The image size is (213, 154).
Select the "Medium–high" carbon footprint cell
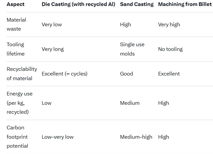tap(136, 137)
